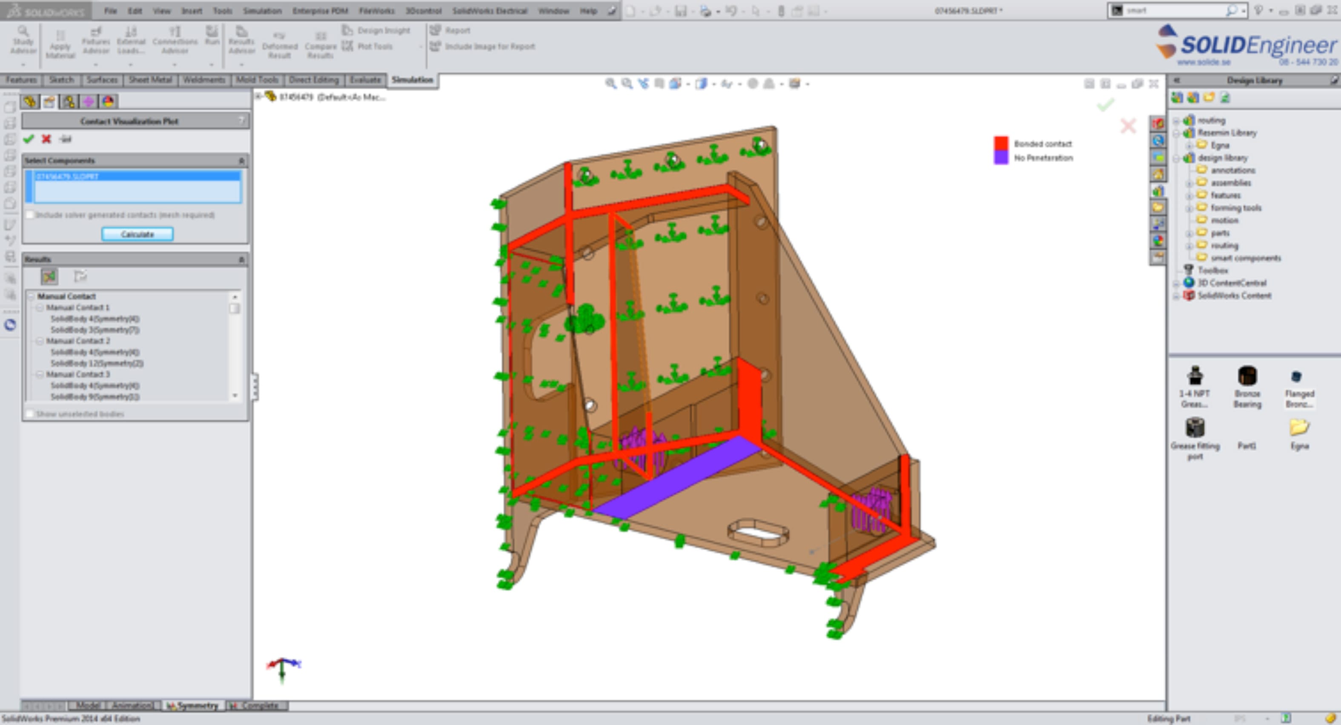Viewport: 1341px width, 725px height.
Task: Expand the forming tools folder
Action: (1189, 208)
